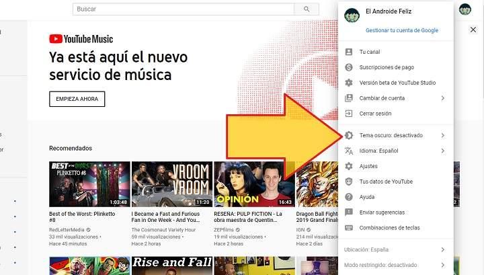Open Ajustes from account menu
The height and width of the screenshot is (275, 484).
[x=396, y=166]
